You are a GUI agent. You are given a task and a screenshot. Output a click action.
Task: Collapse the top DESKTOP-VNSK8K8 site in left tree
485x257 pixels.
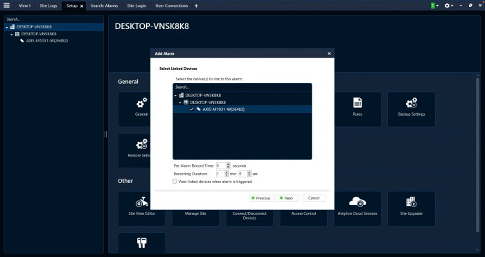click(x=7, y=27)
